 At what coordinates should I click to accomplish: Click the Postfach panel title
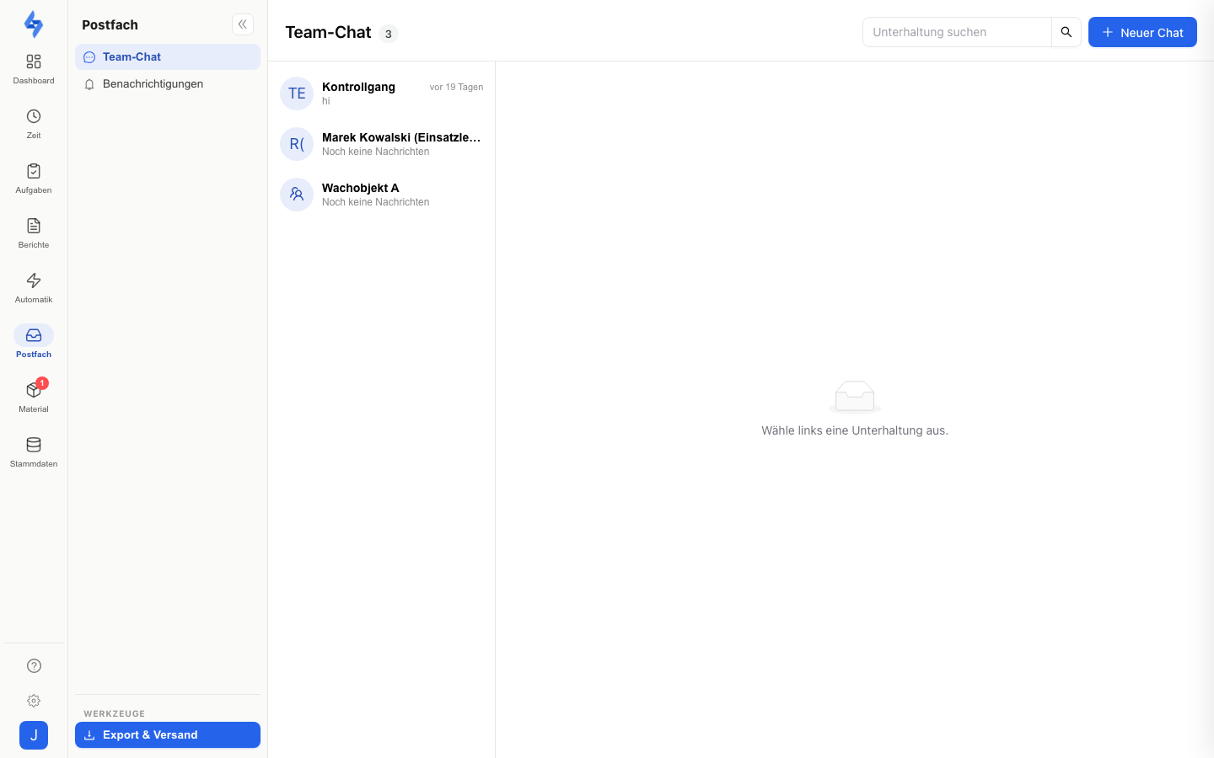(x=110, y=24)
